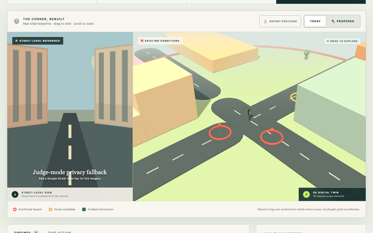Click the 19 mapped street elements text
Viewport: 373px width, 233px height.
(328, 196)
